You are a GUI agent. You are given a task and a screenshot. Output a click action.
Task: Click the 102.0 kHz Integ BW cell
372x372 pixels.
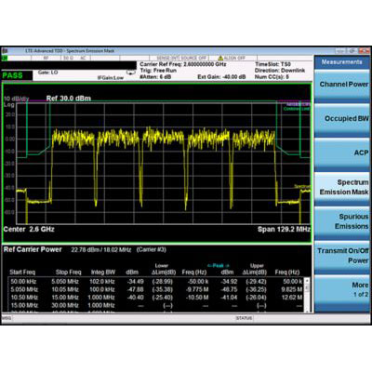coord(102,282)
